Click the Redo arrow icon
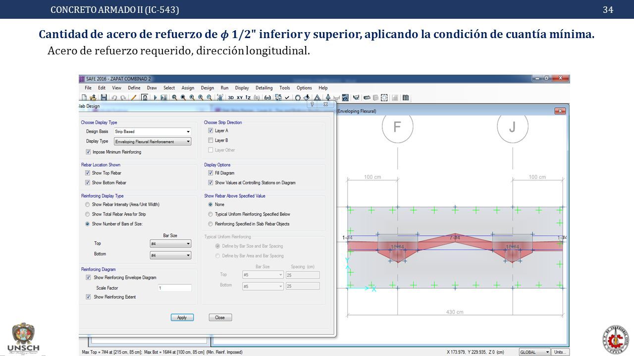Image resolution: width=634 pixels, height=356 pixels. (123, 97)
